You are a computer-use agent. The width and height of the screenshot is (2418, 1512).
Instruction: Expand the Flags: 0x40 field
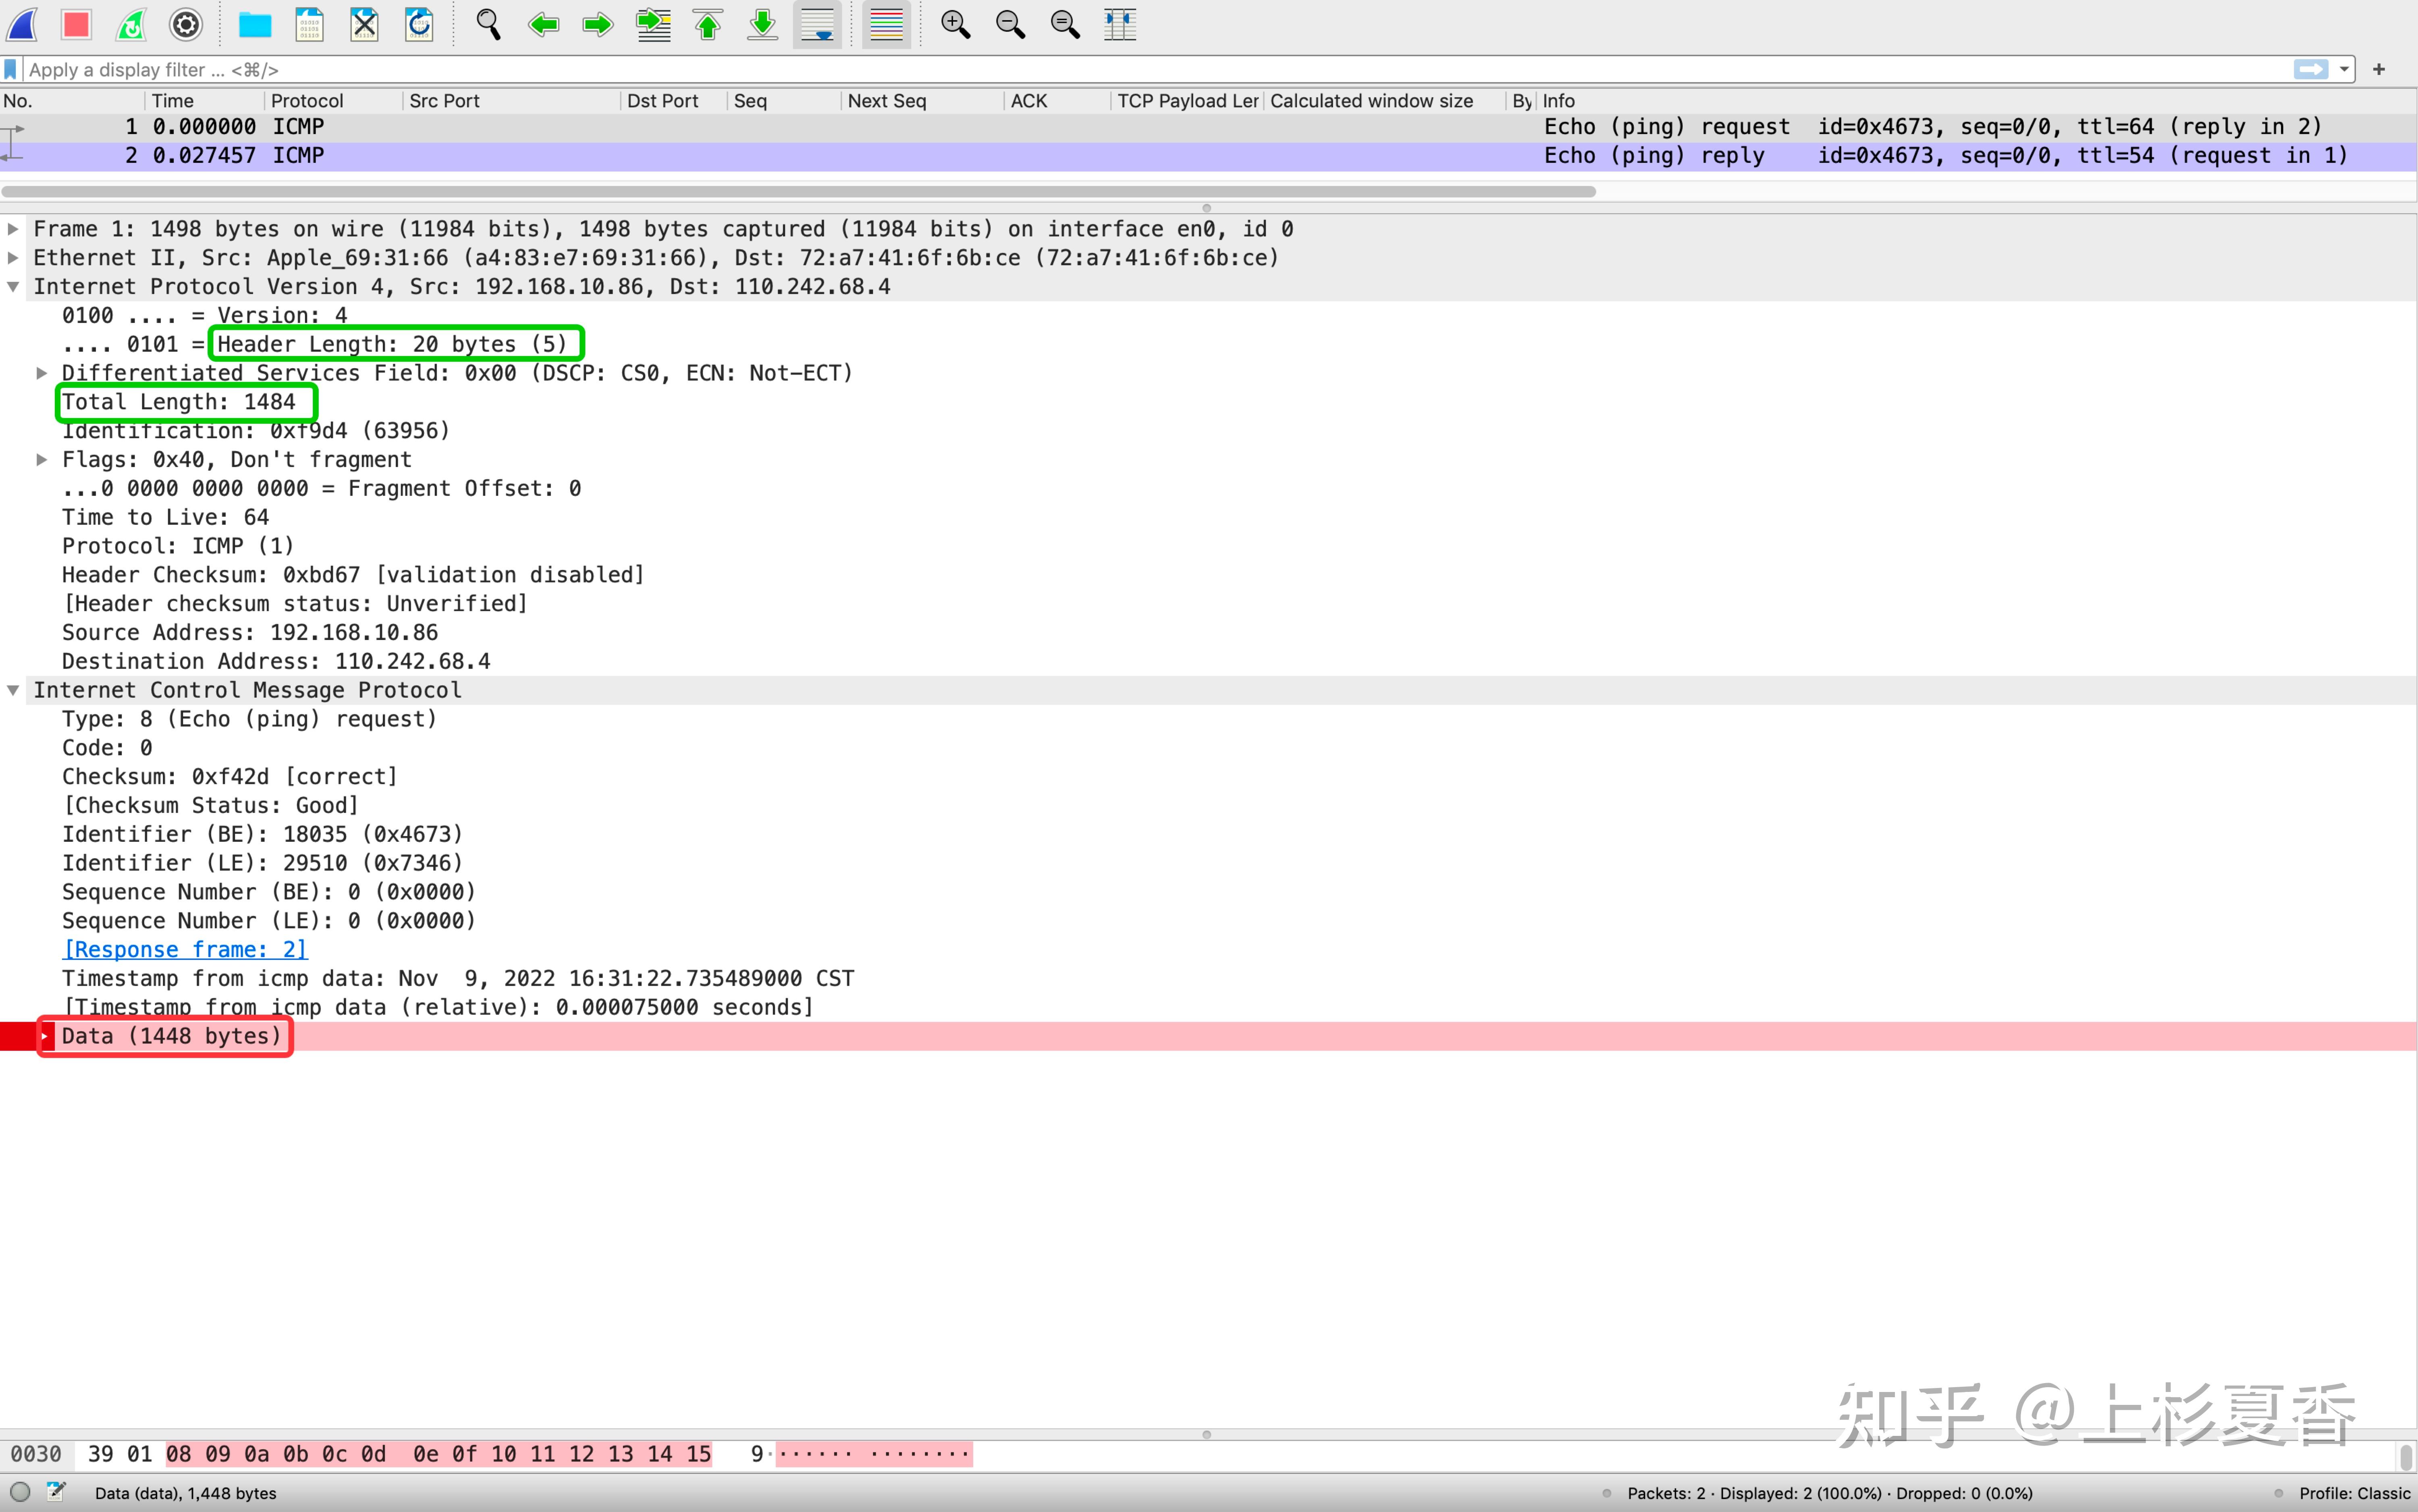41,460
